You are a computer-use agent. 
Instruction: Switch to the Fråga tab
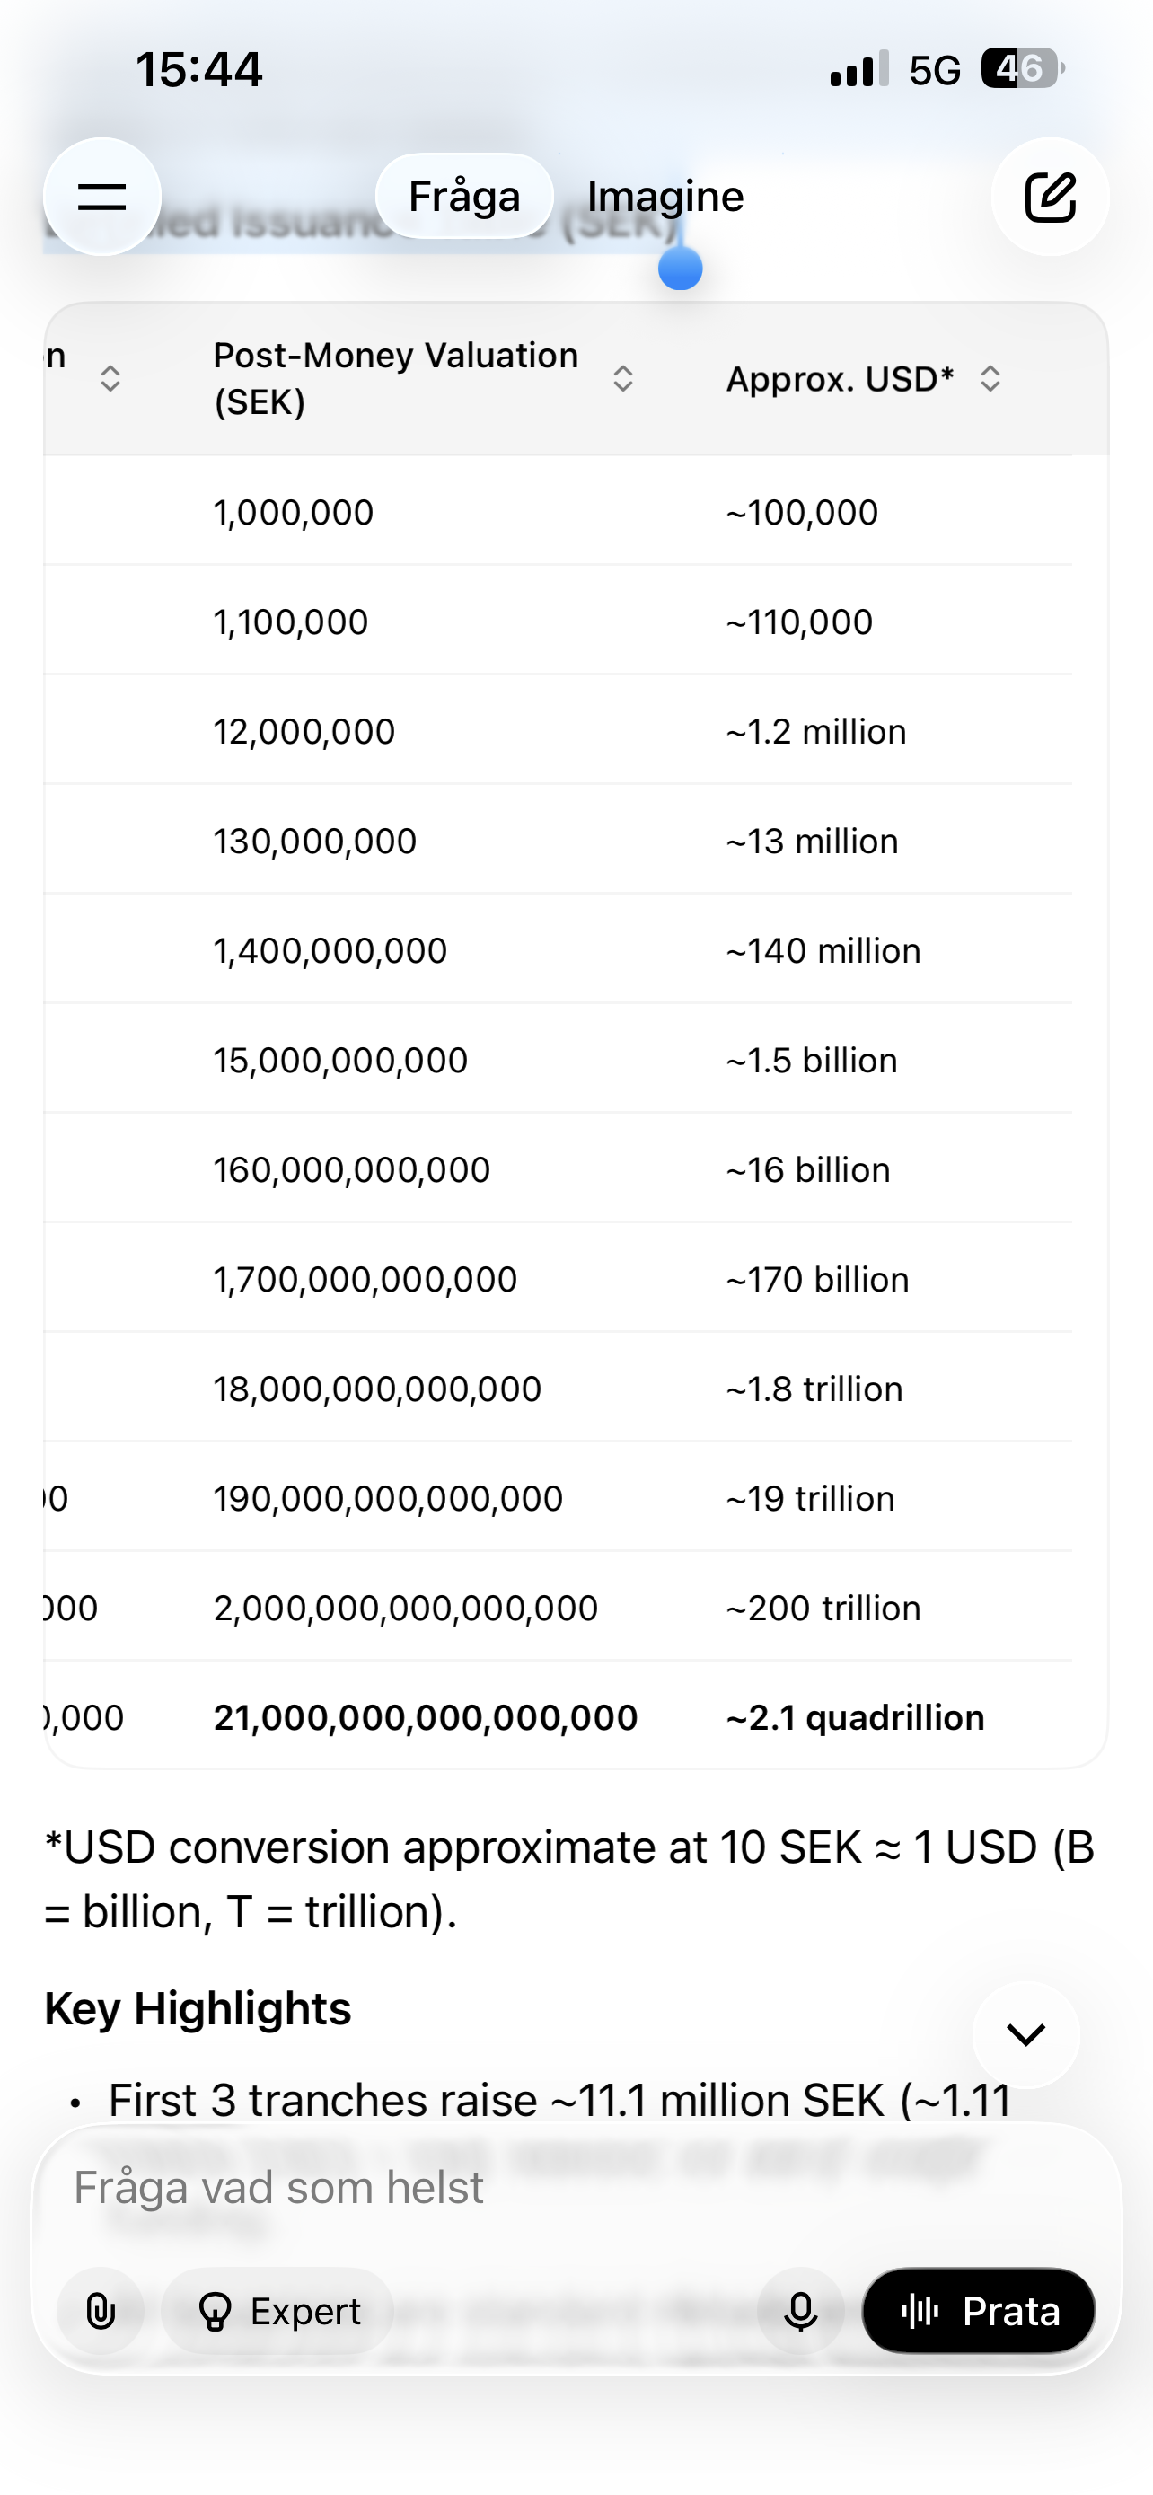[x=464, y=197]
